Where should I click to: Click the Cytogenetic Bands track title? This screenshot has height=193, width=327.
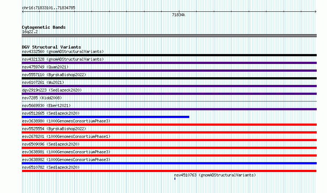point(44,27)
